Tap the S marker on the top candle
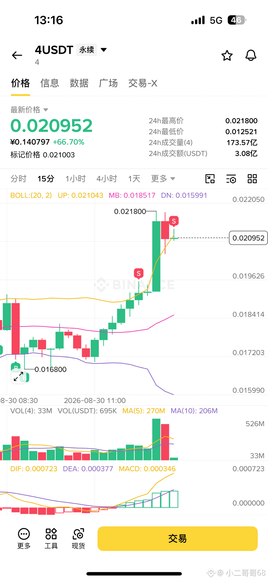The image size is (268, 581). point(174,221)
